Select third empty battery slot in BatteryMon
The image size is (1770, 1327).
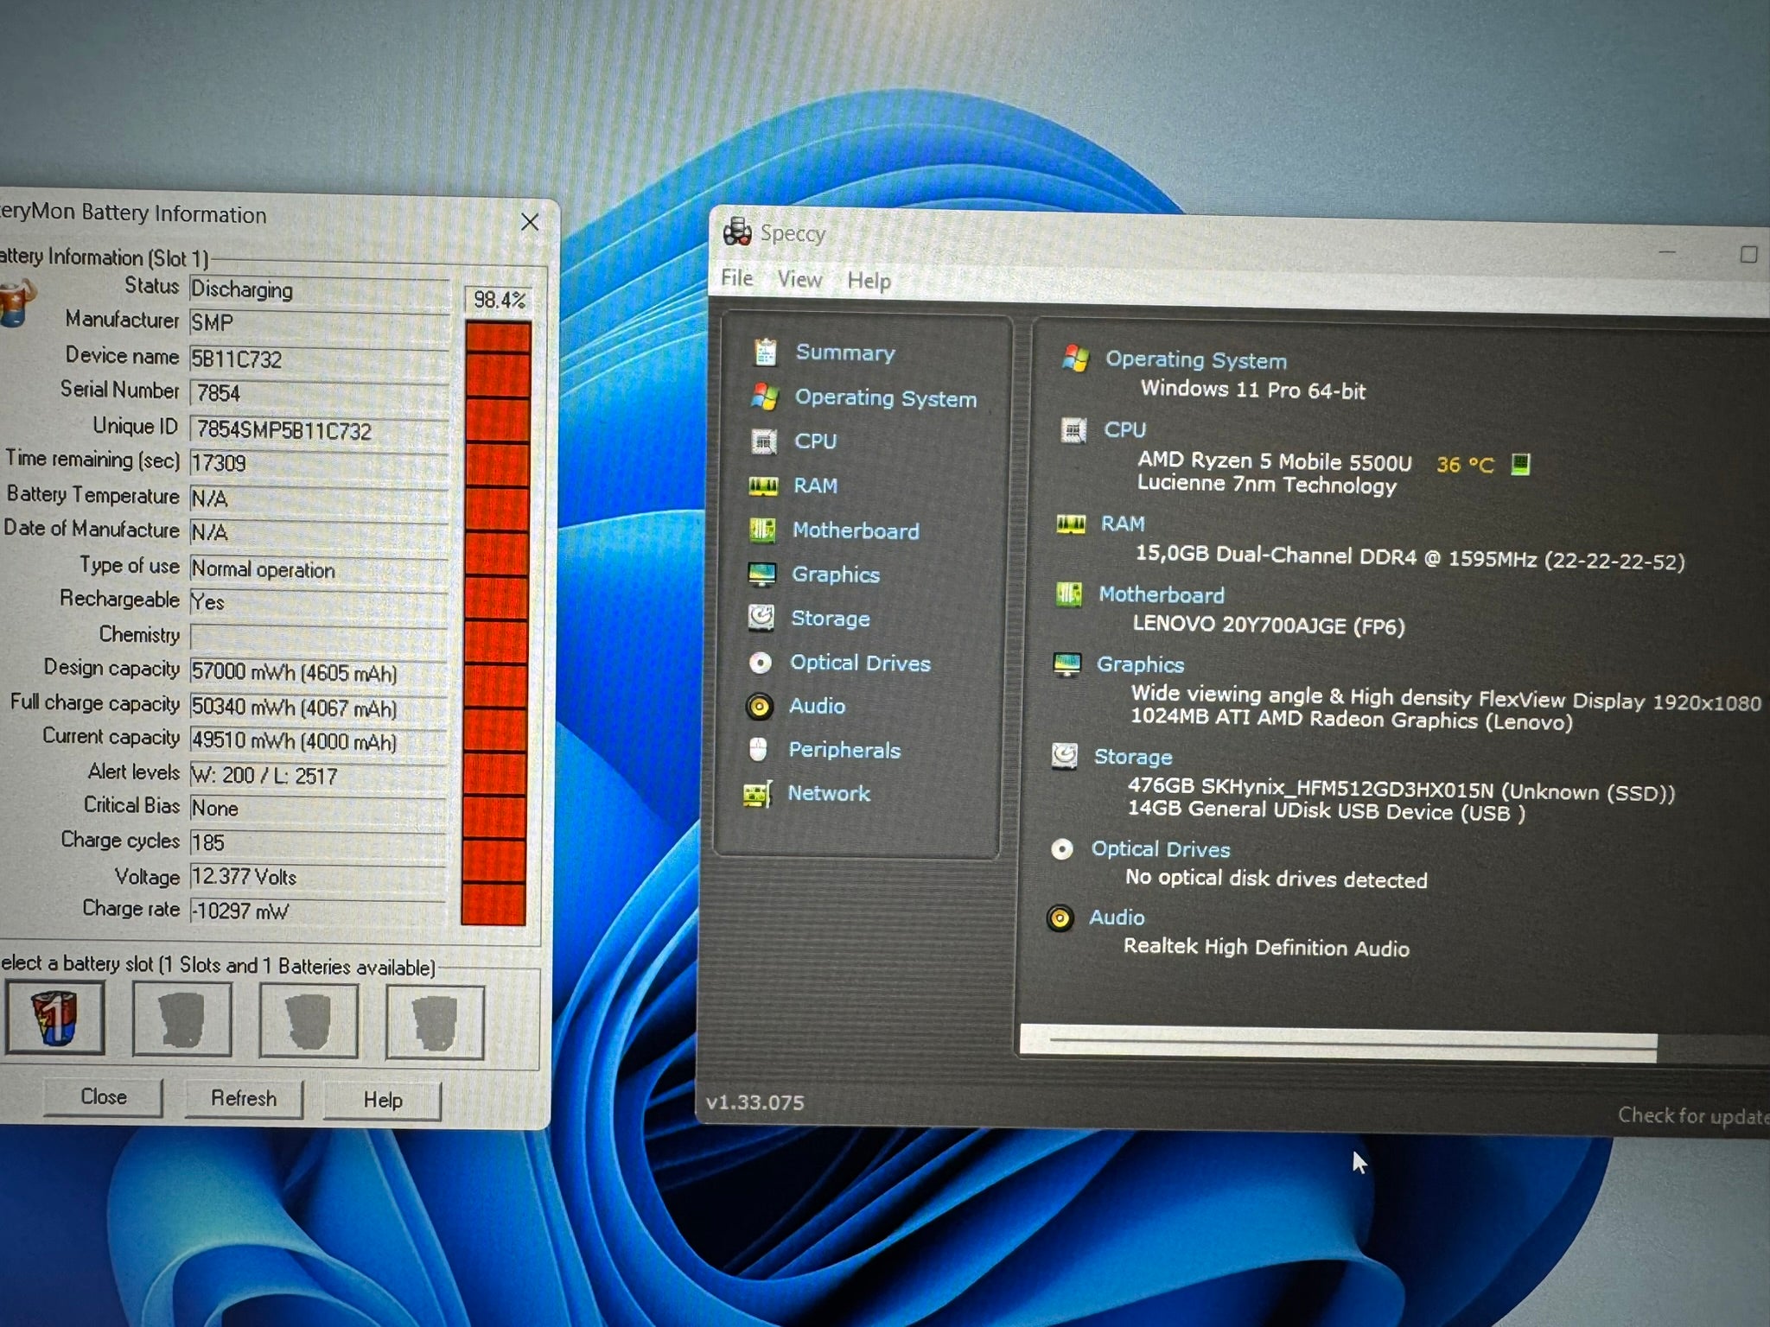[309, 1021]
